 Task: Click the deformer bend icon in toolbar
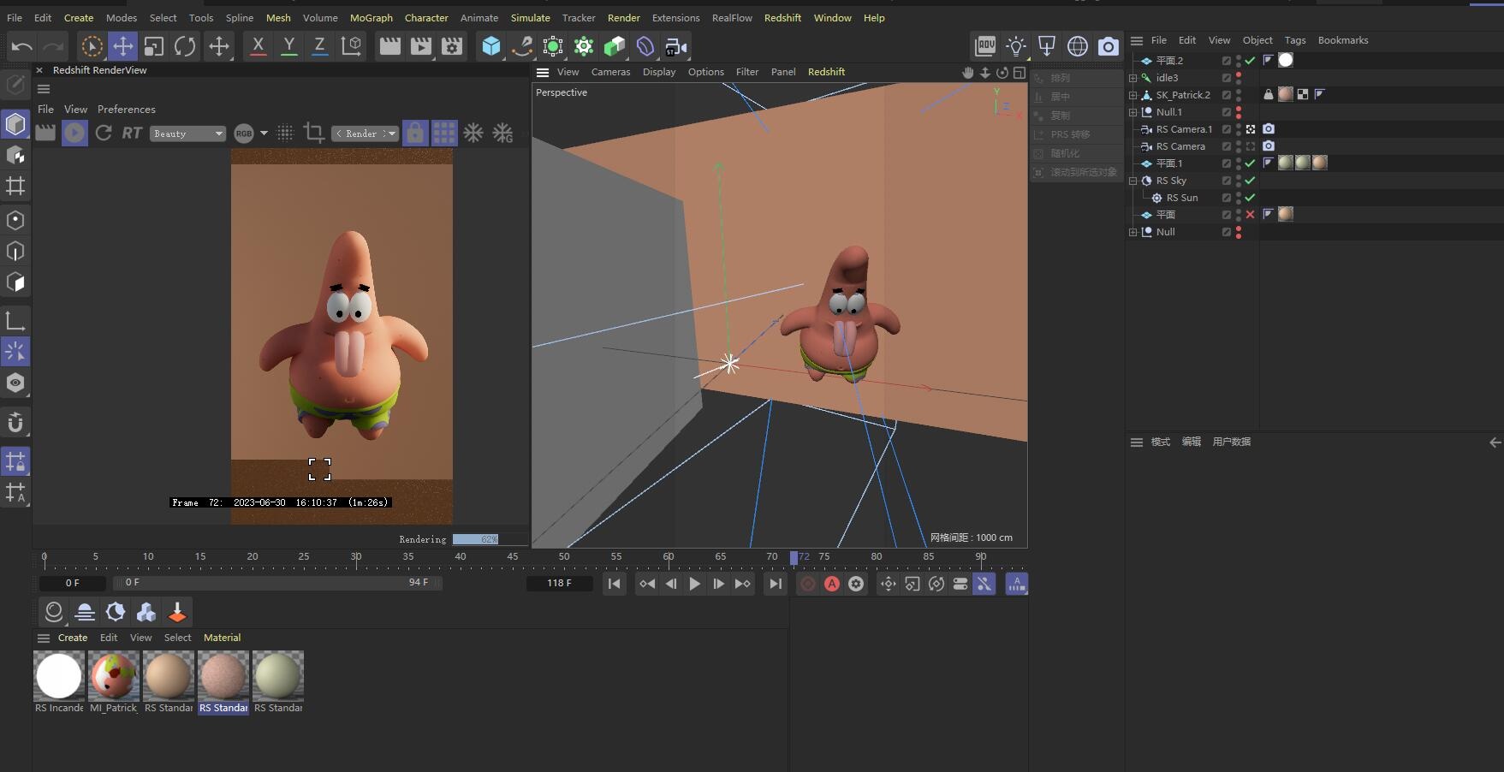tap(645, 46)
